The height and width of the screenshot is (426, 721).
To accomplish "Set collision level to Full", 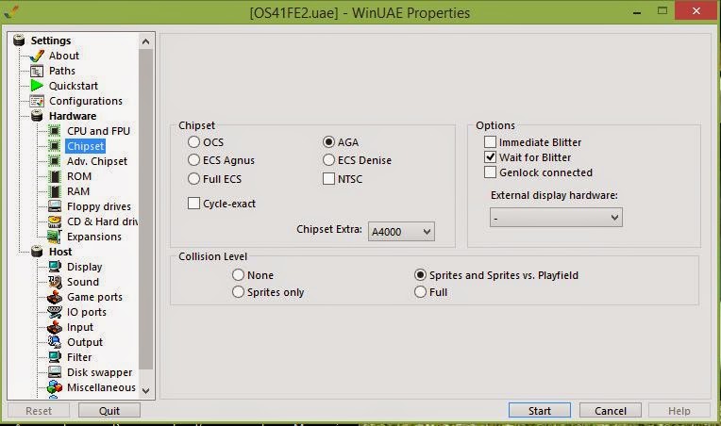I will (x=420, y=291).
